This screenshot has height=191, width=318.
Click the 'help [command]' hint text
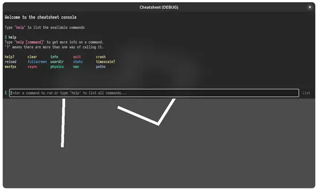(x=30, y=42)
